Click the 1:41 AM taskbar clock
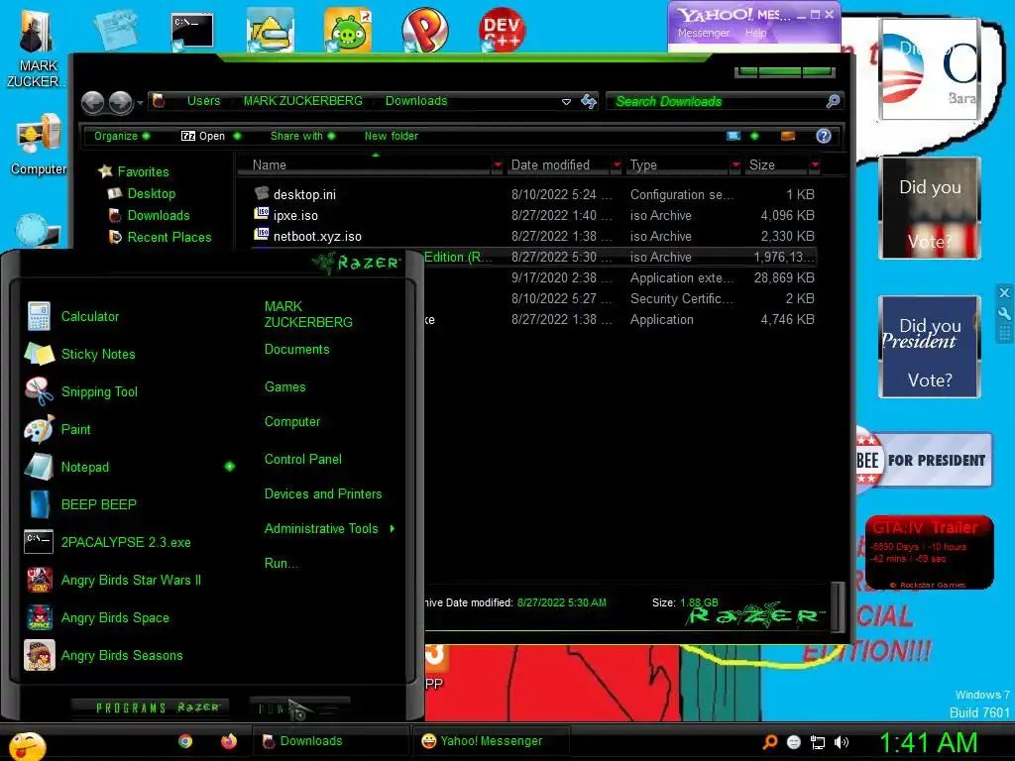The image size is (1015, 761). coord(928,743)
